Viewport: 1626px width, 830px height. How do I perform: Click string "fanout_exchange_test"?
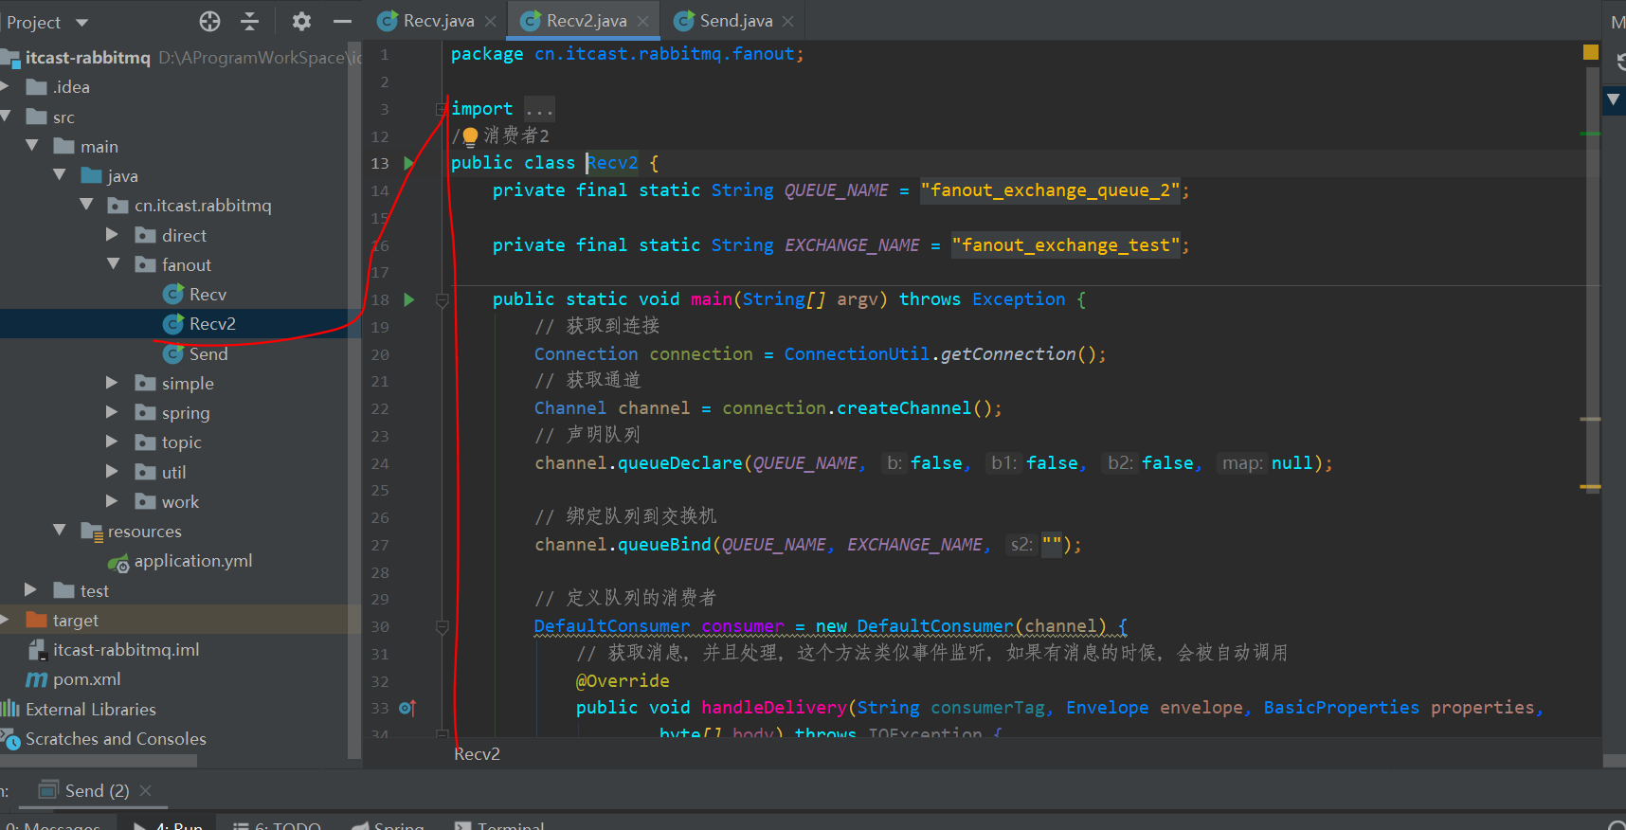point(1066,245)
